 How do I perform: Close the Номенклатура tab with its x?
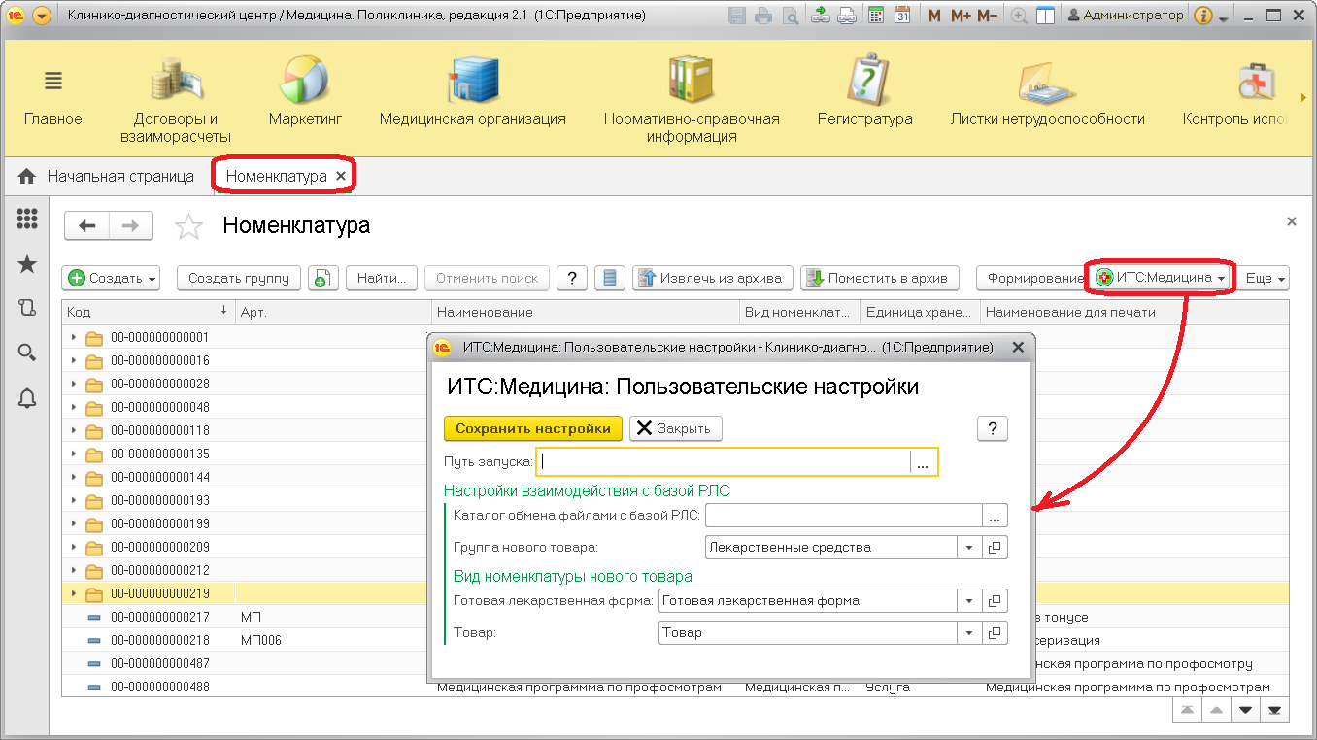pyautogui.click(x=340, y=177)
